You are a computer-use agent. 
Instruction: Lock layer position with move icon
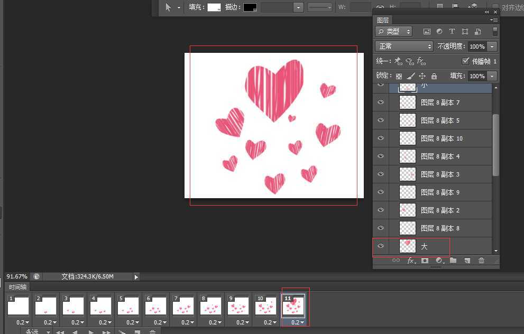click(422, 76)
